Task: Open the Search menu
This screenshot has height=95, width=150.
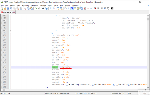Action: pos(13,6)
